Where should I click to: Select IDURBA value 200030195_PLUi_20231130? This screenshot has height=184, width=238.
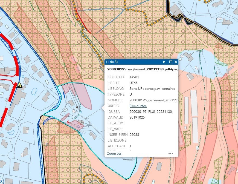150,112
